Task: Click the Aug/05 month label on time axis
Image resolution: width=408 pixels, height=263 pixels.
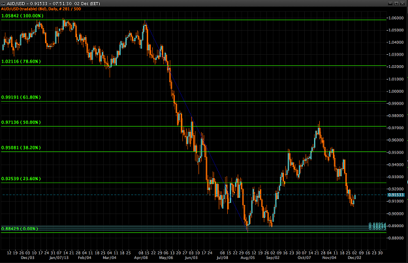Action: (x=247, y=258)
